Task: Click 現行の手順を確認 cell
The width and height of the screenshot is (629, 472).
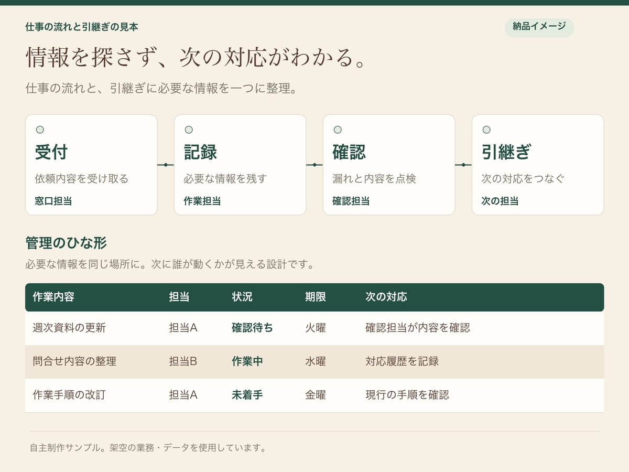Action: [x=407, y=395]
